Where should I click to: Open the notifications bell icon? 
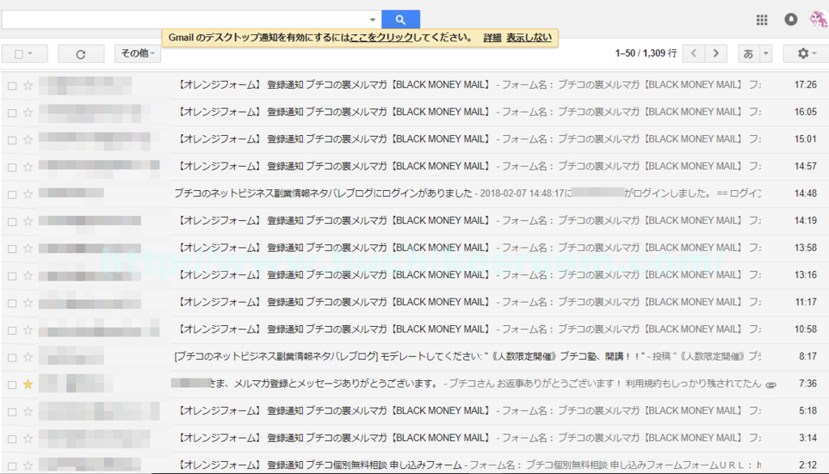tap(791, 19)
